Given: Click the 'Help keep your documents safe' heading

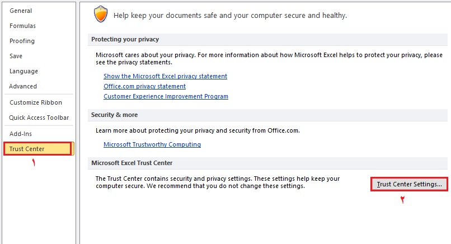Looking at the screenshot, I should (x=230, y=16).
